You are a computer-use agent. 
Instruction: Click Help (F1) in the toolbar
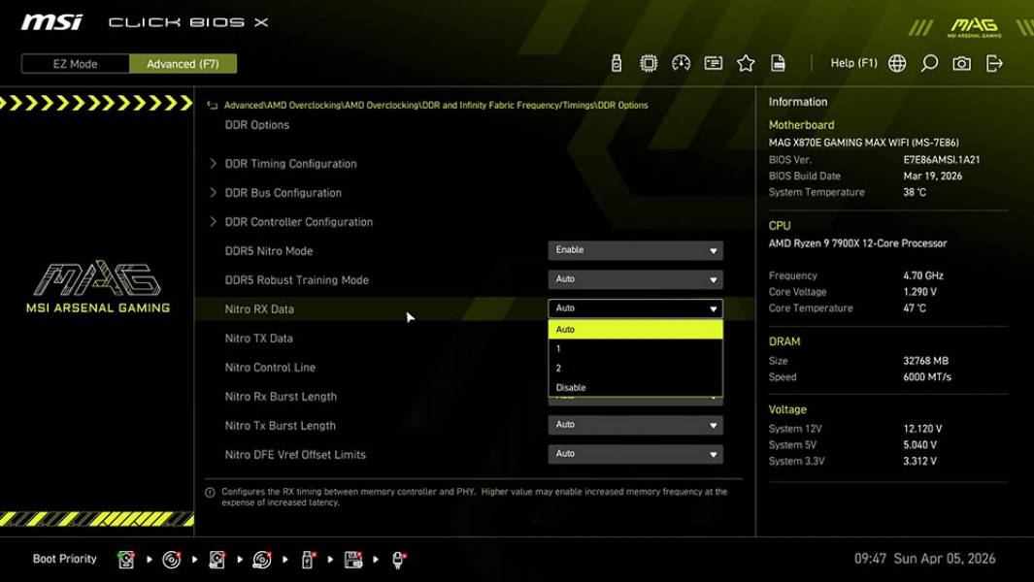pyautogui.click(x=853, y=62)
